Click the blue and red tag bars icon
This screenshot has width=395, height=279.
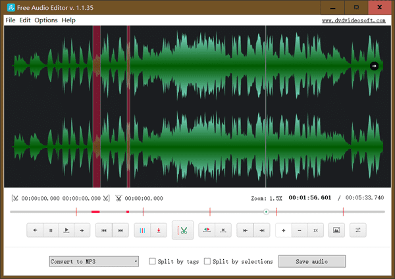(x=142, y=230)
